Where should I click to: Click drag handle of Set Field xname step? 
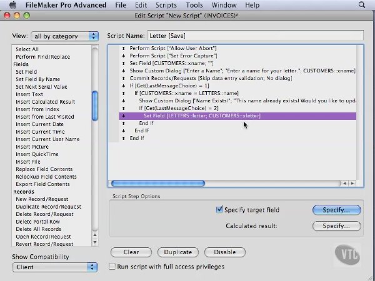click(123, 63)
